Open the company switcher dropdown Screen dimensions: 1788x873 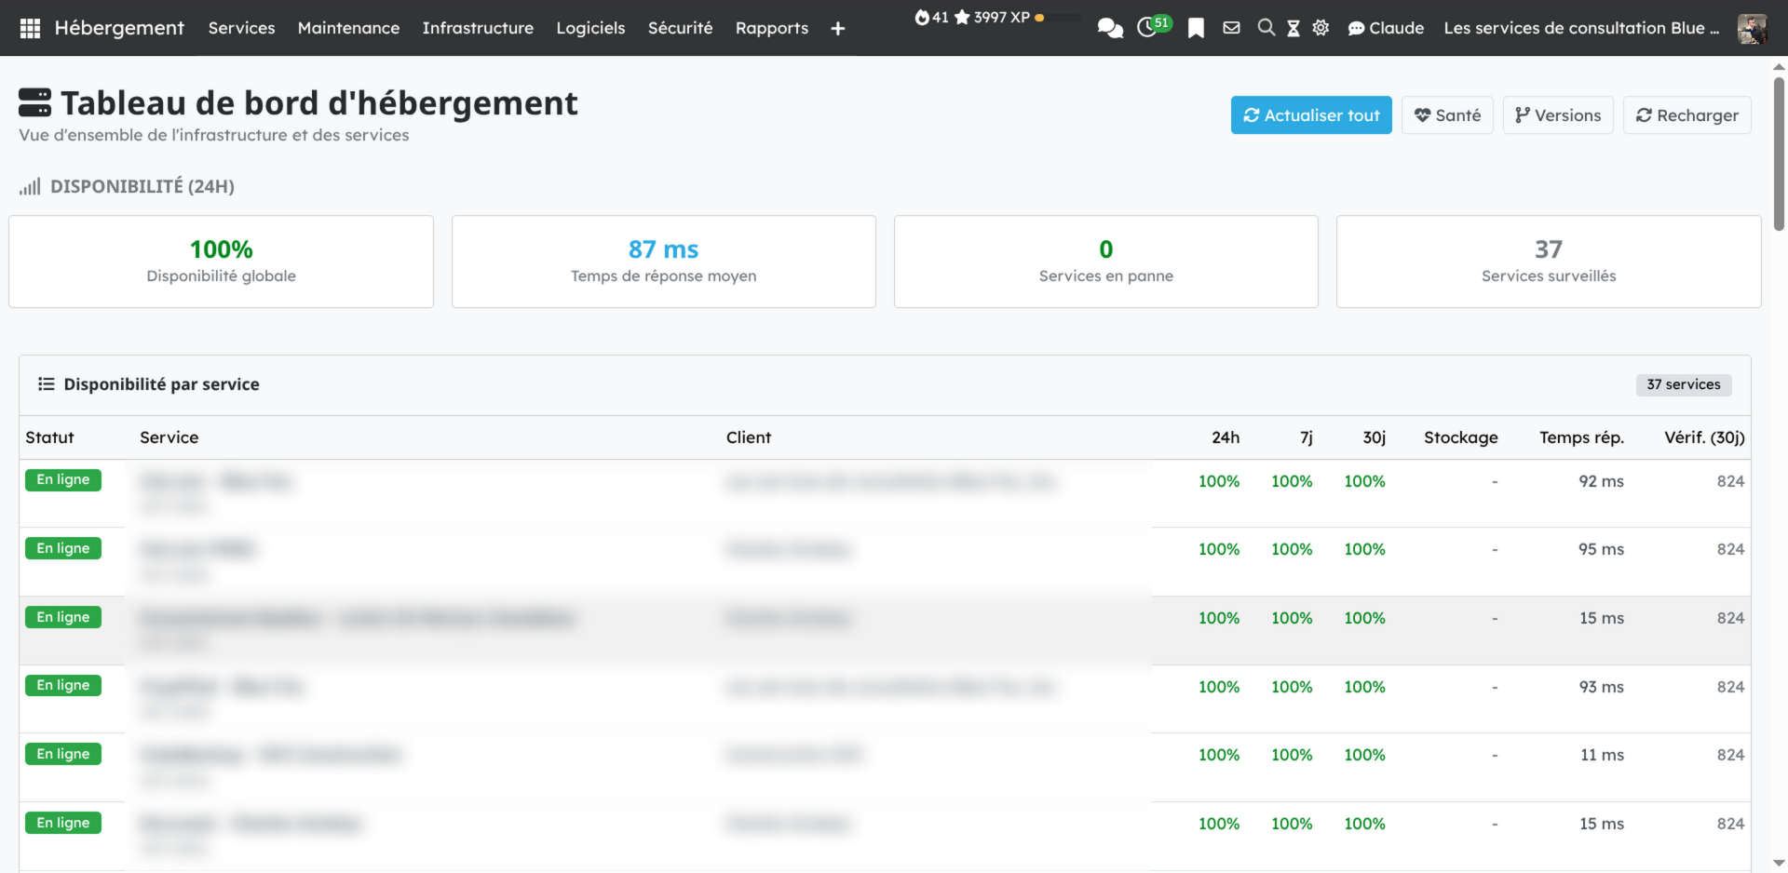(x=1580, y=28)
